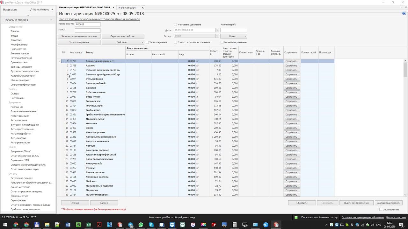Viewport: 408px width, 229px height.
Task: Open WhatsApp from taskbar
Action: click(141, 225)
